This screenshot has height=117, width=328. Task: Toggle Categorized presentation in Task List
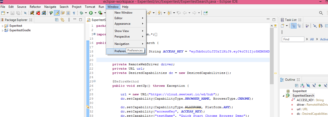point(294,26)
